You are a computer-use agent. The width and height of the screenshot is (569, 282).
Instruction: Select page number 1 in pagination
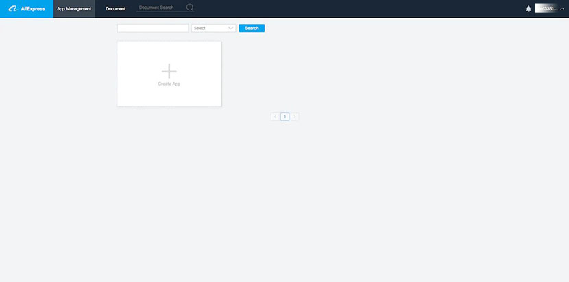pyautogui.click(x=284, y=117)
